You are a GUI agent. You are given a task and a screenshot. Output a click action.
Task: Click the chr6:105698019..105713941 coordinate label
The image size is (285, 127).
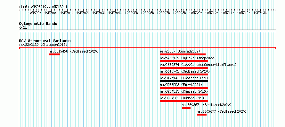[x=43, y=7]
